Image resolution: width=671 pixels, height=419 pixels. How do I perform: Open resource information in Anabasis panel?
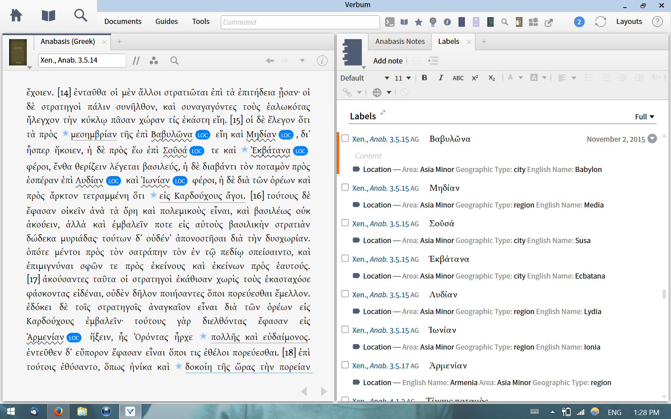[x=322, y=61]
